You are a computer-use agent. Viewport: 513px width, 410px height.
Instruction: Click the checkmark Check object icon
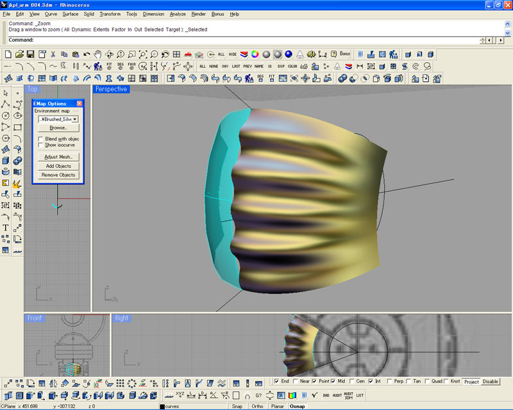coord(315,396)
